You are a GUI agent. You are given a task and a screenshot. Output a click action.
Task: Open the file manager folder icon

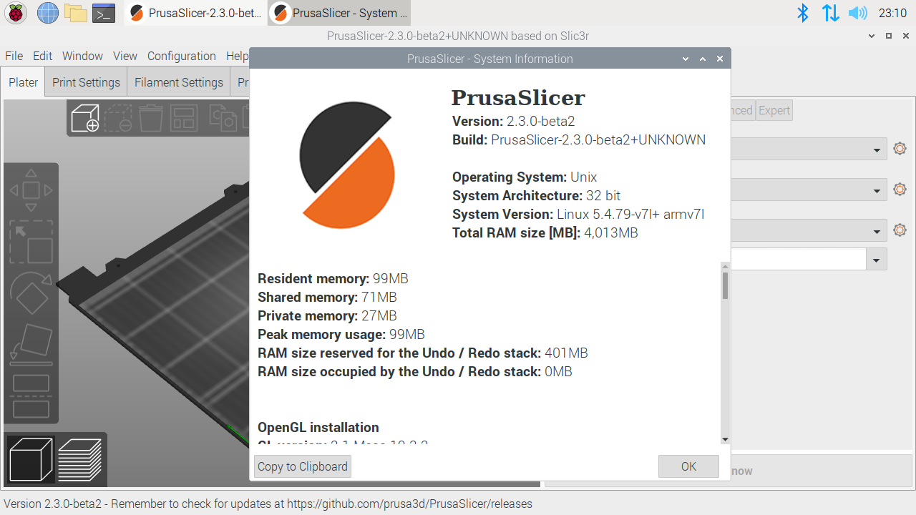(x=76, y=13)
